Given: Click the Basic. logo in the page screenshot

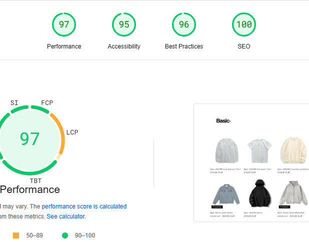Looking at the screenshot, I should [x=223, y=120].
